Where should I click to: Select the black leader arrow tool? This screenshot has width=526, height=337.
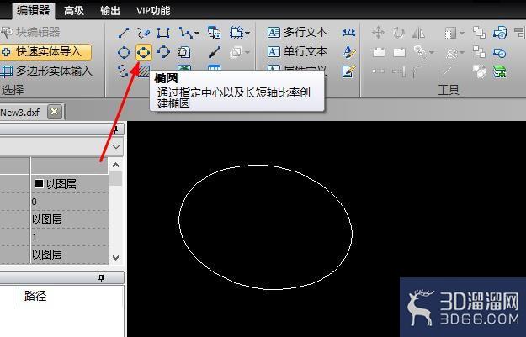point(215,52)
